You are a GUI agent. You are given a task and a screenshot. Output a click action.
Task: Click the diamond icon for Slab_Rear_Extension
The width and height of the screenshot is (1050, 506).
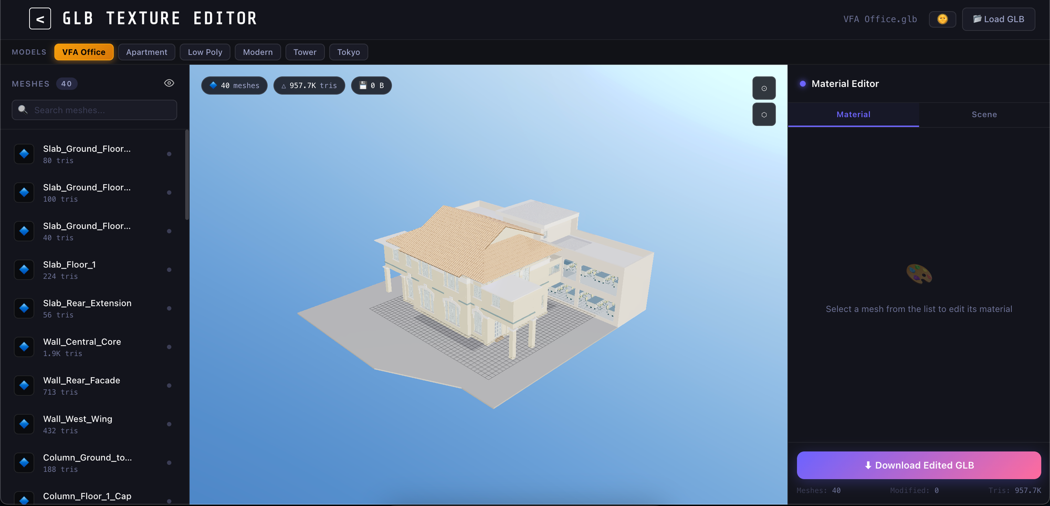pos(24,308)
